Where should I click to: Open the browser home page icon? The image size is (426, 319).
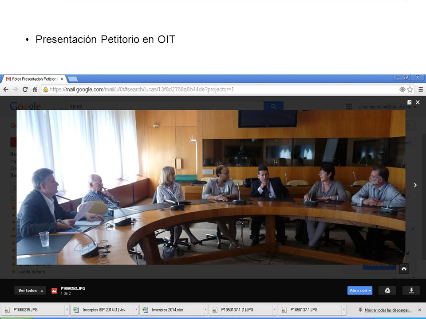point(35,89)
